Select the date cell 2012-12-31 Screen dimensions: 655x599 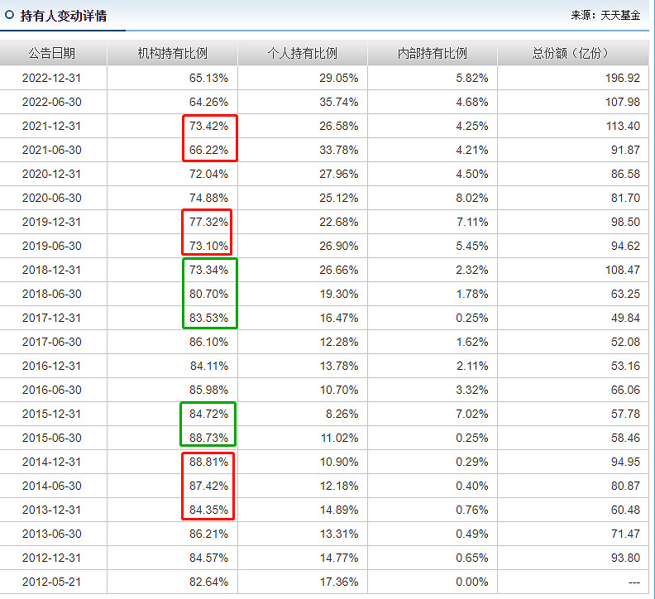point(52,558)
